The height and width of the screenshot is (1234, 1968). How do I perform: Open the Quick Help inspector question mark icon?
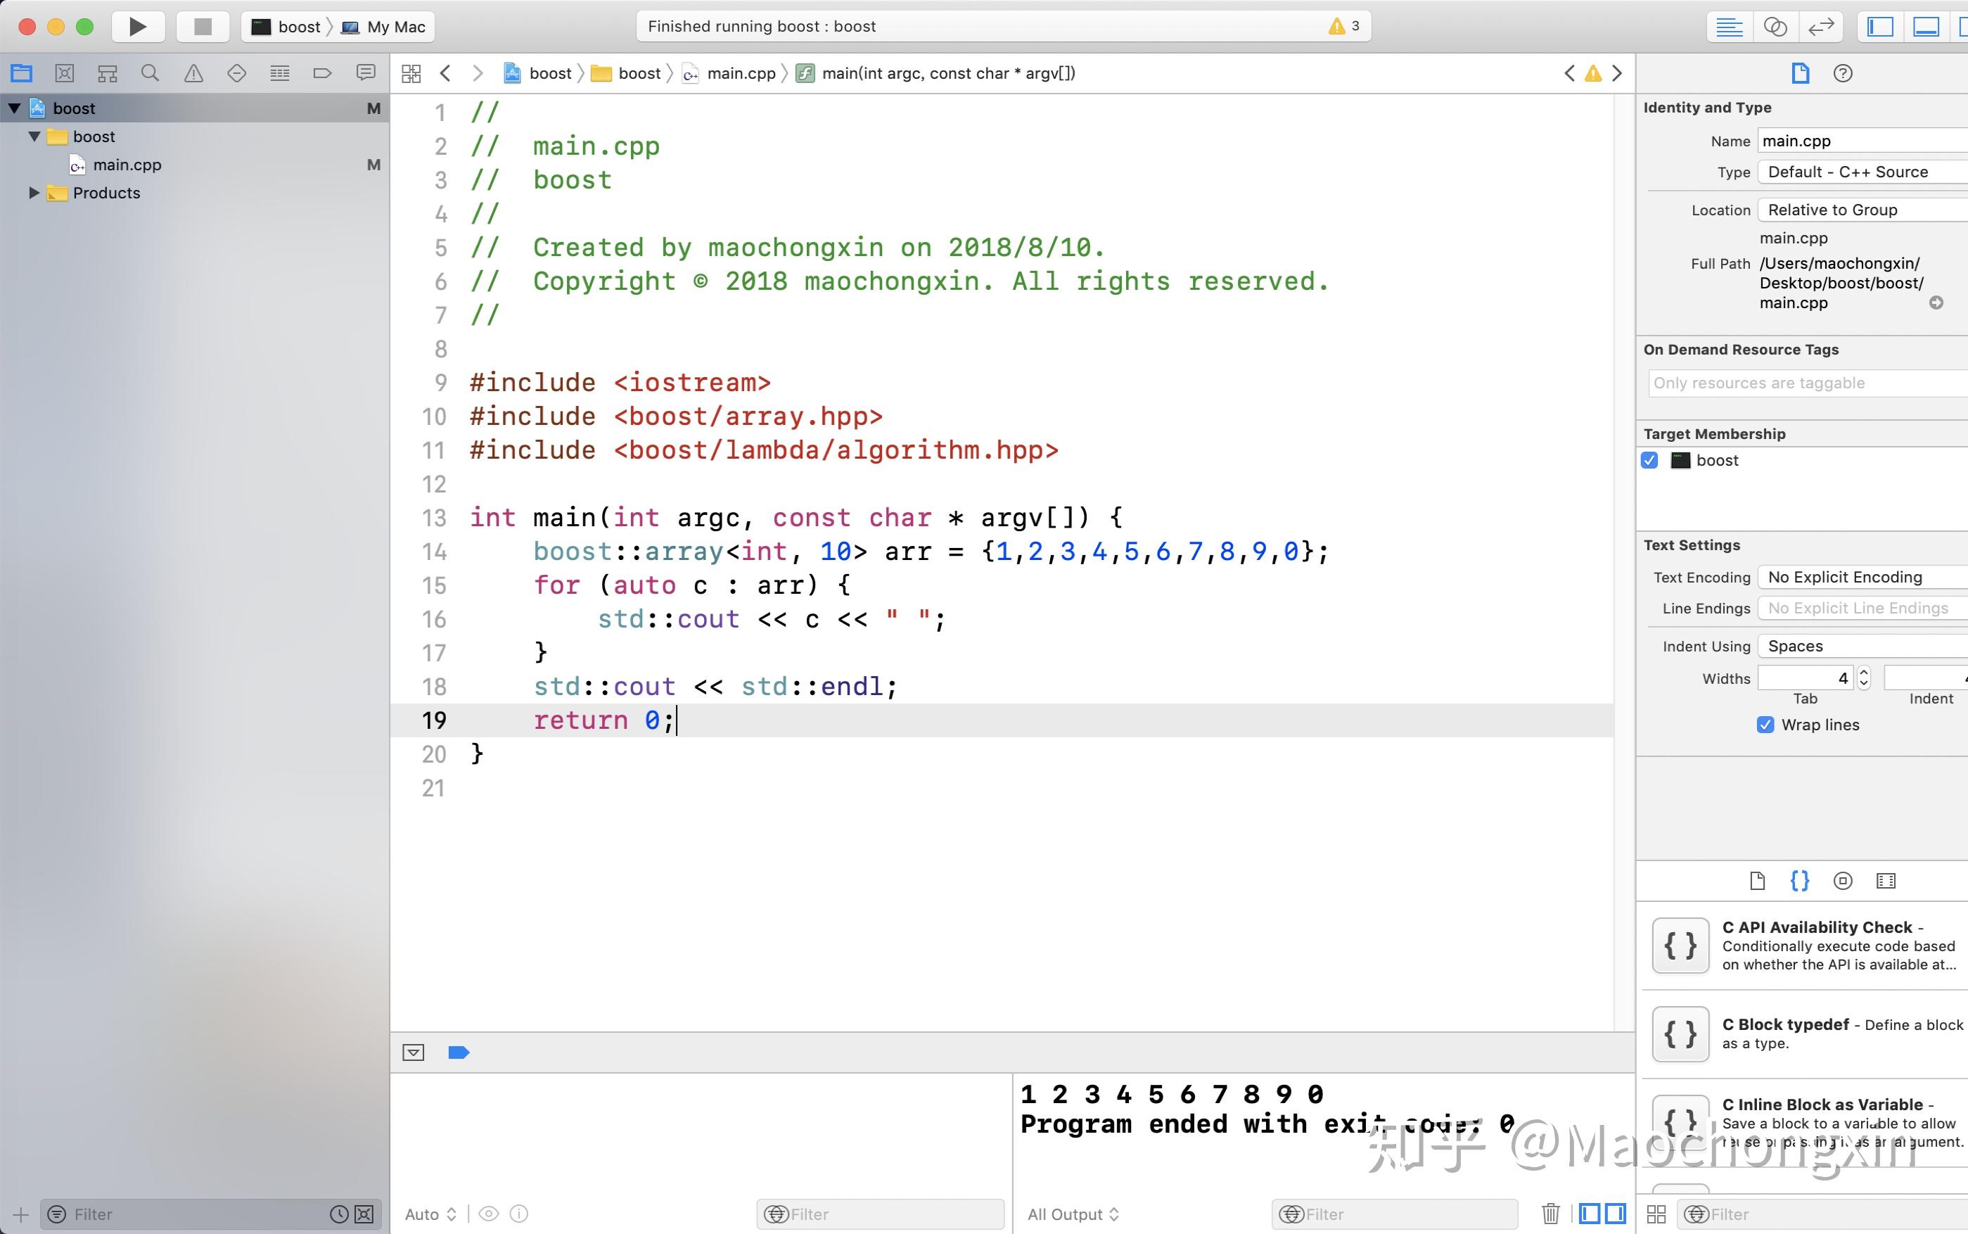tap(1844, 72)
